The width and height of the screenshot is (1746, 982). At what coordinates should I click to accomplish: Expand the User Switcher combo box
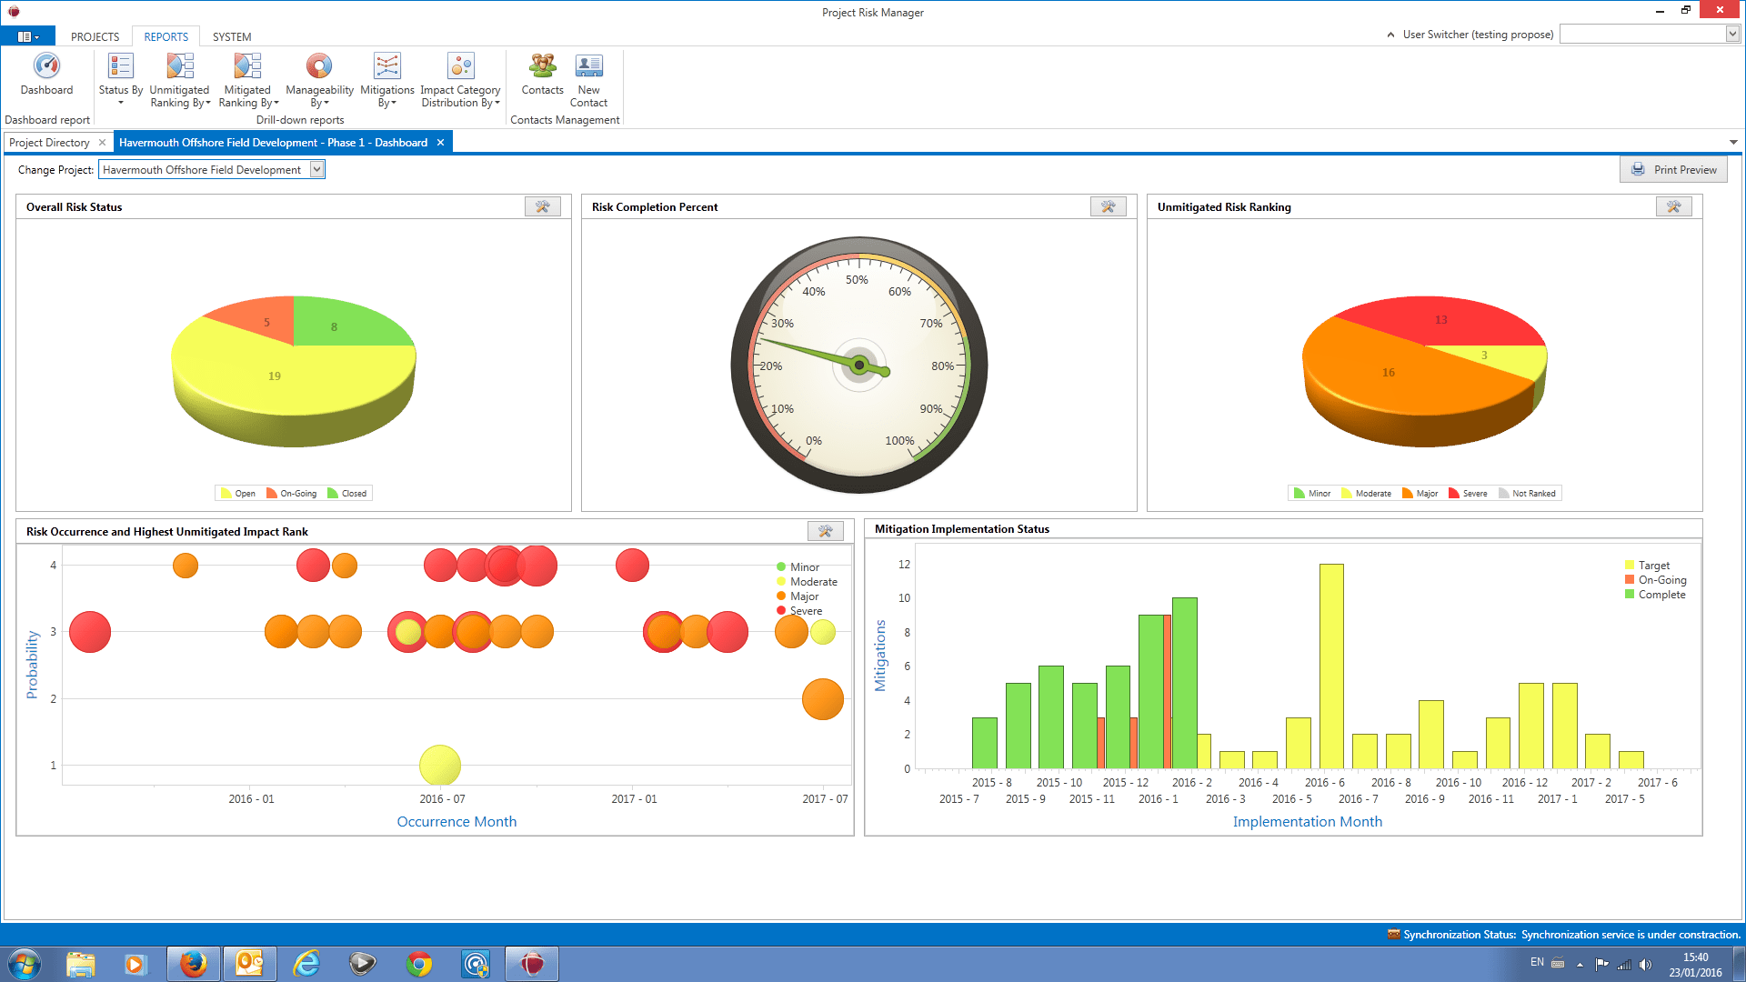(x=1732, y=35)
